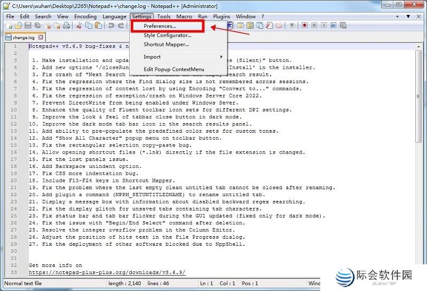
Task: Click the Open file toolbar icon
Action: (x=18, y=26)
